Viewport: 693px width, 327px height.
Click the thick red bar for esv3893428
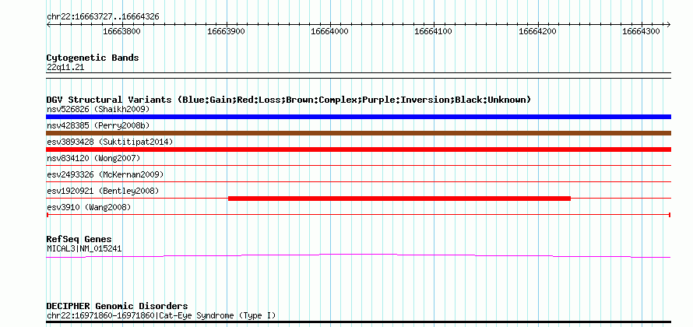[358, 149]
